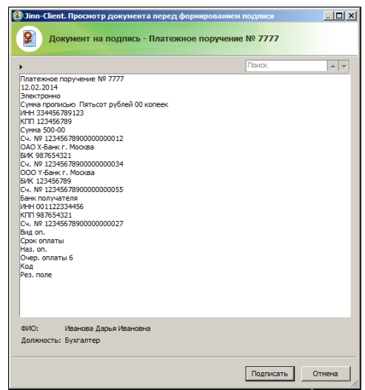Select line 'ИНН 334456789123'
Screen dimensions: 365x390
pos(52,113)
